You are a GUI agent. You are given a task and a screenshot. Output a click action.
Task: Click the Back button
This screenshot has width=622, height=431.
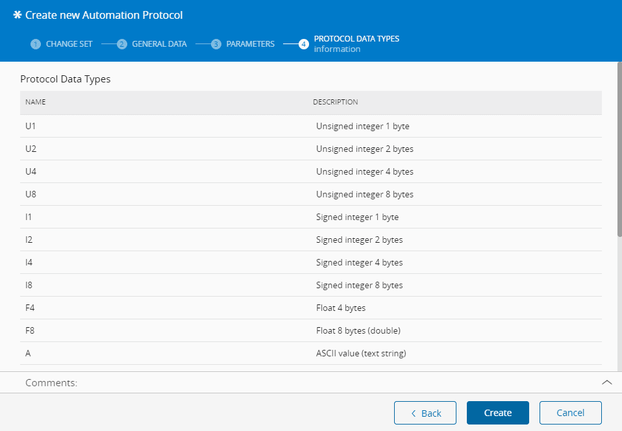[426, 413]
